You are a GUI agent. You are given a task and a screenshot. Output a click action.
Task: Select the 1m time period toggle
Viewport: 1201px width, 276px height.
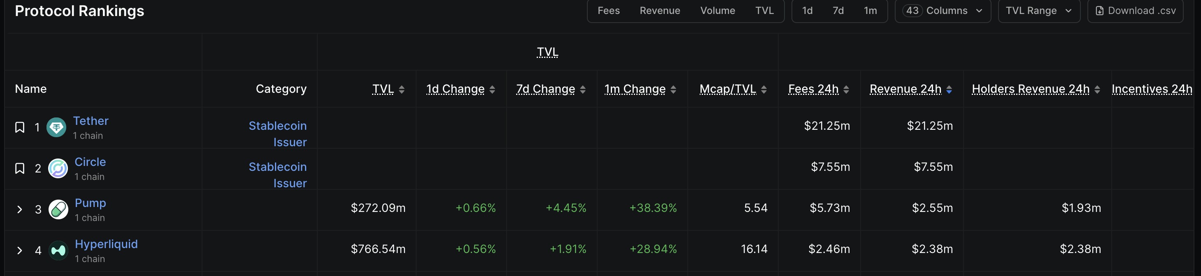point(870,11)
